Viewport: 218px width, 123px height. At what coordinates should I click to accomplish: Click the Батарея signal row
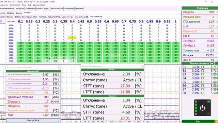click(x=200, y=55)
